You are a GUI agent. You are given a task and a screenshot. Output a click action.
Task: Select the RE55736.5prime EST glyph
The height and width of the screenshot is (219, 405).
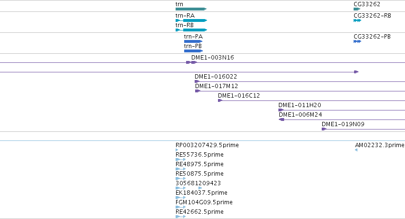pyautogui.click(x=180, y=159)
